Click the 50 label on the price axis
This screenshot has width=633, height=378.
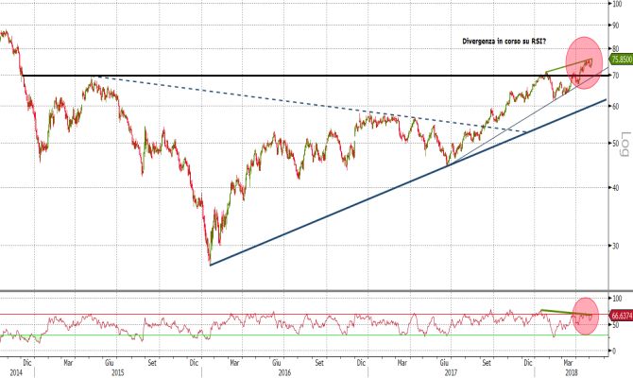click(616, 144)
